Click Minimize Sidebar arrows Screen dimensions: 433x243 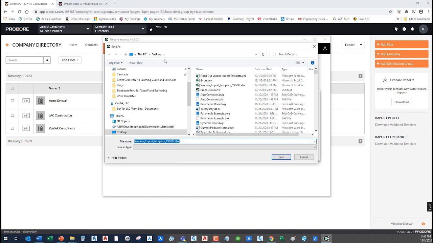pyautogui.click(x=423, y=224)
